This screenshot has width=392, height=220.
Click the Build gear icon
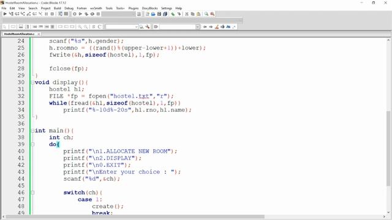pos(75,14)
